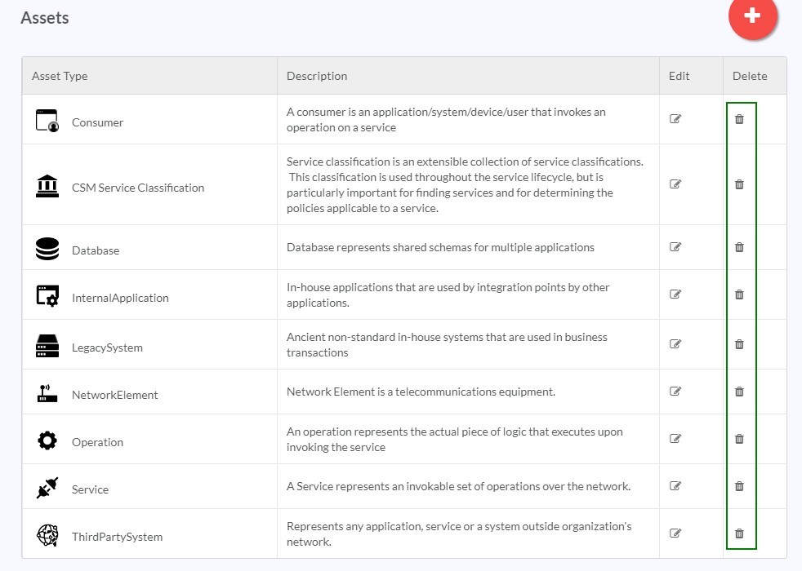
Task: Click description 'Represents any application, service or a system'
Action: pos(459,533)
